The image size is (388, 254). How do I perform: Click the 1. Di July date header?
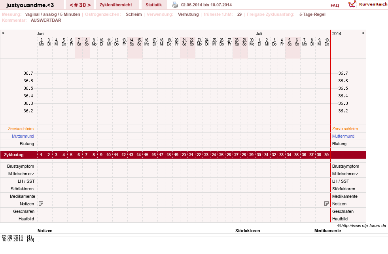(x=259, y=42)
